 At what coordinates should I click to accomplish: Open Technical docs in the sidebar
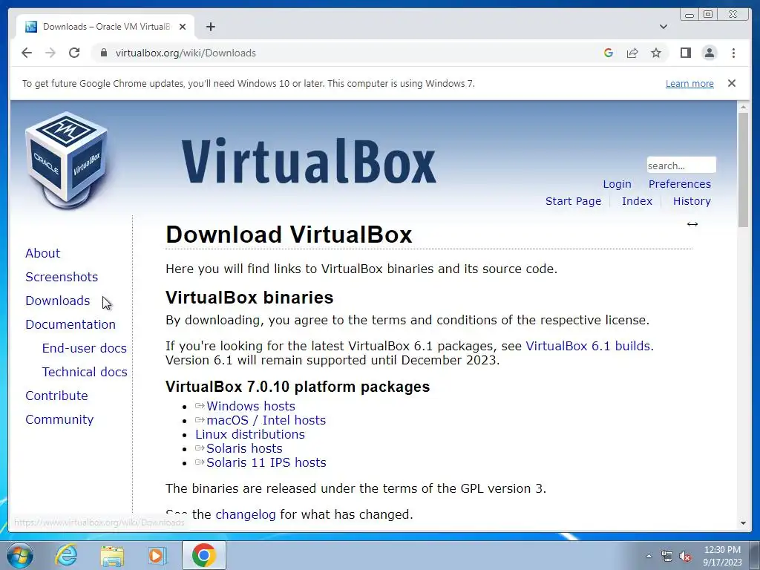click(85, 373)
